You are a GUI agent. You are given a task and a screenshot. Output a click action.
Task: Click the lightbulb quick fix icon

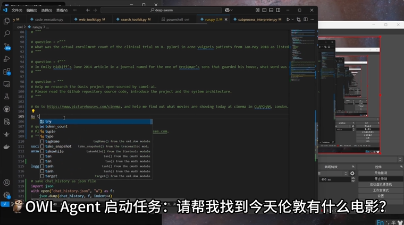pyautogui.click(x=33, y=111)
